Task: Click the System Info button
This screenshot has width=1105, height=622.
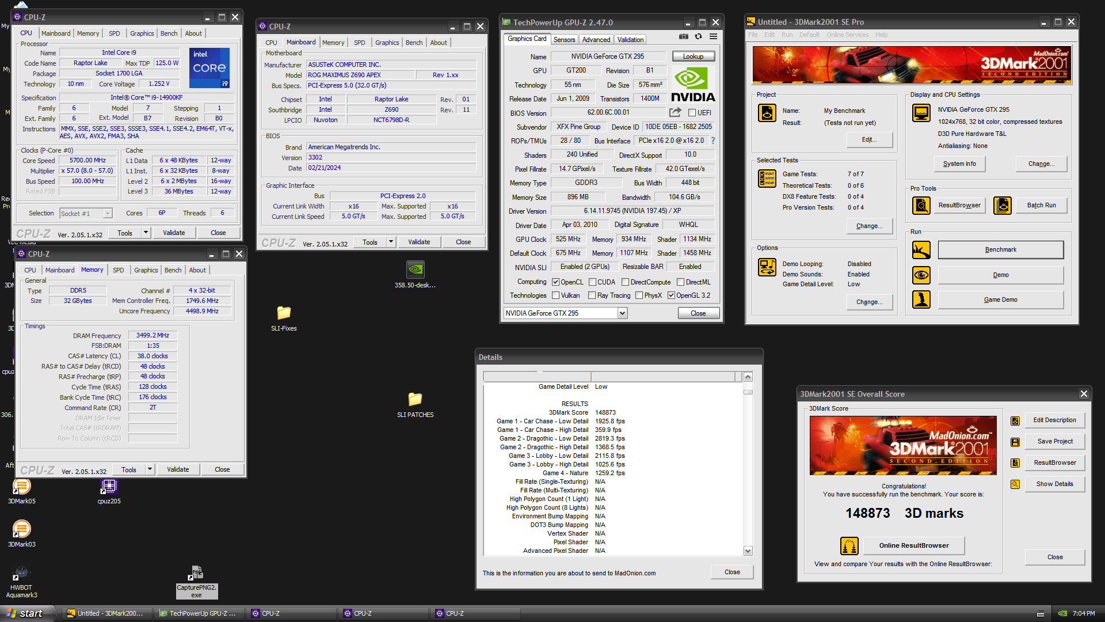Action: (959, 164)
